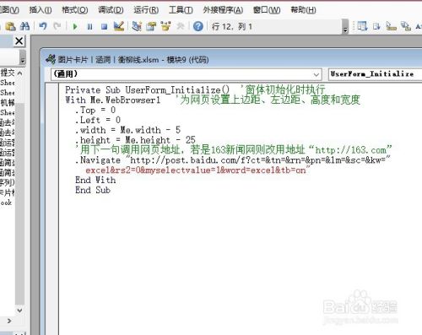Click the project tree vertical scrollbar thumb

click(19, 204)
